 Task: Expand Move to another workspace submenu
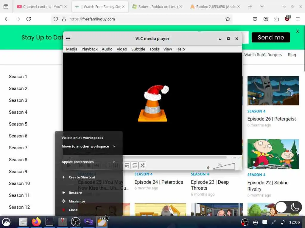pyautogui.click(x=89, y=146)
